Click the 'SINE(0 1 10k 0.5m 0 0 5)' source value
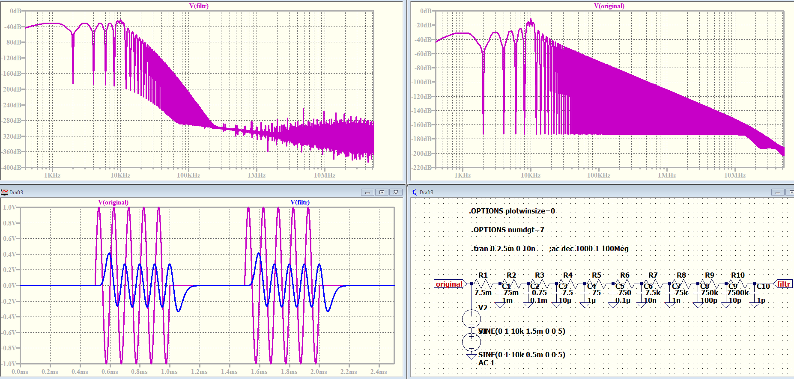The width and height of the screenshot is (794, 379). [522, 355]
